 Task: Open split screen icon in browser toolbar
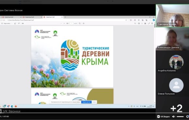(x=135, y=20)
